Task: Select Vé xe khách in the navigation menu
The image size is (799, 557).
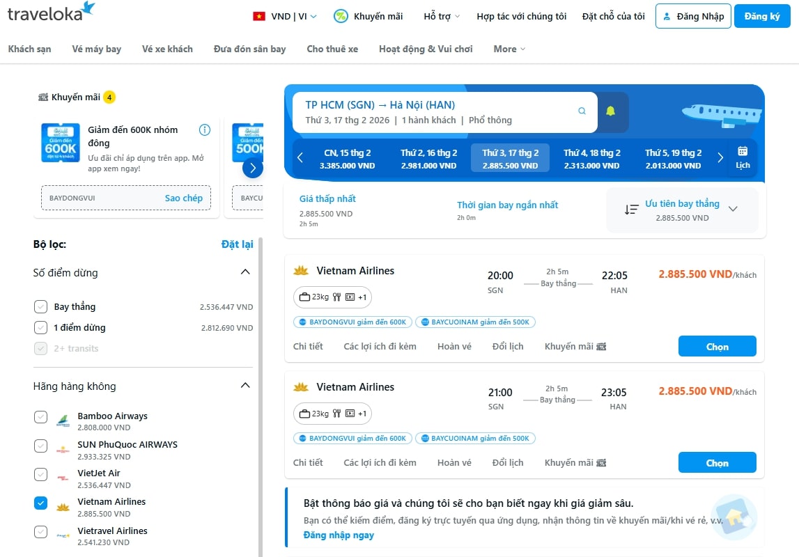Action: click(x=167, y=49)
